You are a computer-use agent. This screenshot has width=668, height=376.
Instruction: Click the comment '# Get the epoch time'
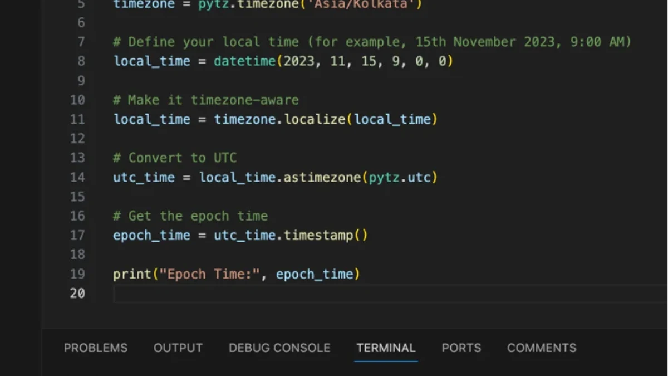190,216
